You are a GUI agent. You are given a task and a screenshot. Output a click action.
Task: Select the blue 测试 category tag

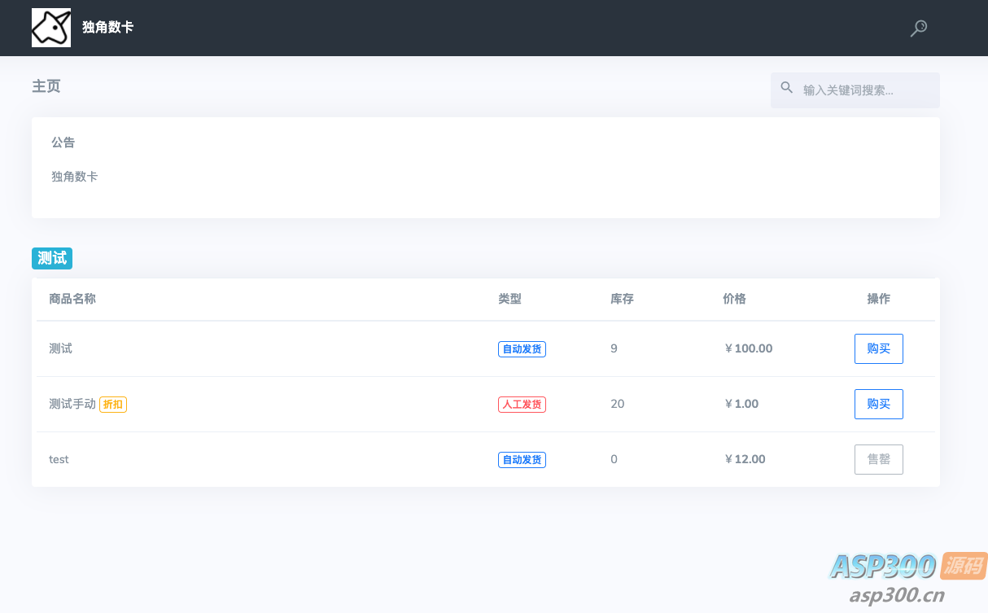(52, 258)
